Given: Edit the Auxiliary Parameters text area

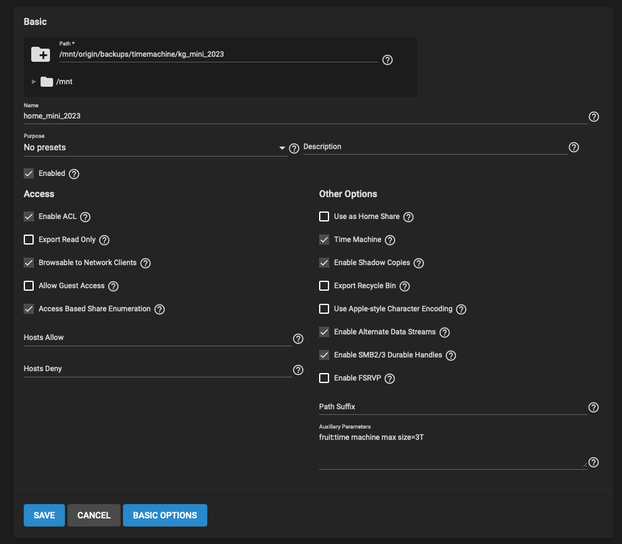Looking at the screenshot, I should 453,450.
